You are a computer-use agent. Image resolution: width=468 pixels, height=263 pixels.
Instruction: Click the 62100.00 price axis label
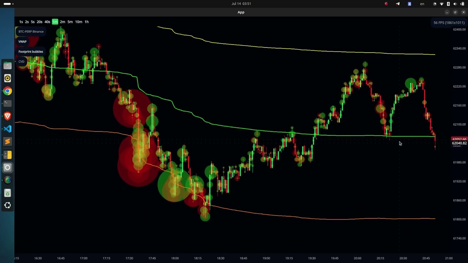(x=459, y=124)
